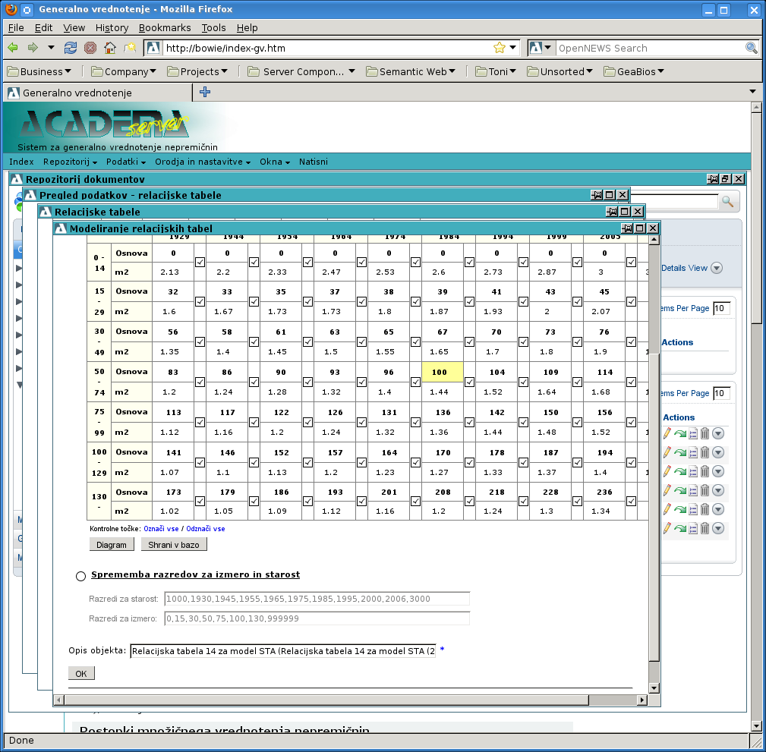Pin the Modeliranje relacijskih tabel window
This screenshot has width=766, height=752.
(x=627, y=228)
